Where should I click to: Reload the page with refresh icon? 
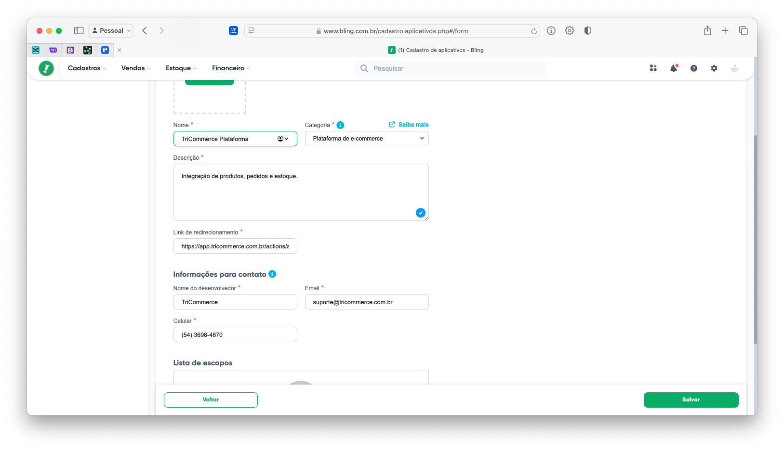point(534,31)
